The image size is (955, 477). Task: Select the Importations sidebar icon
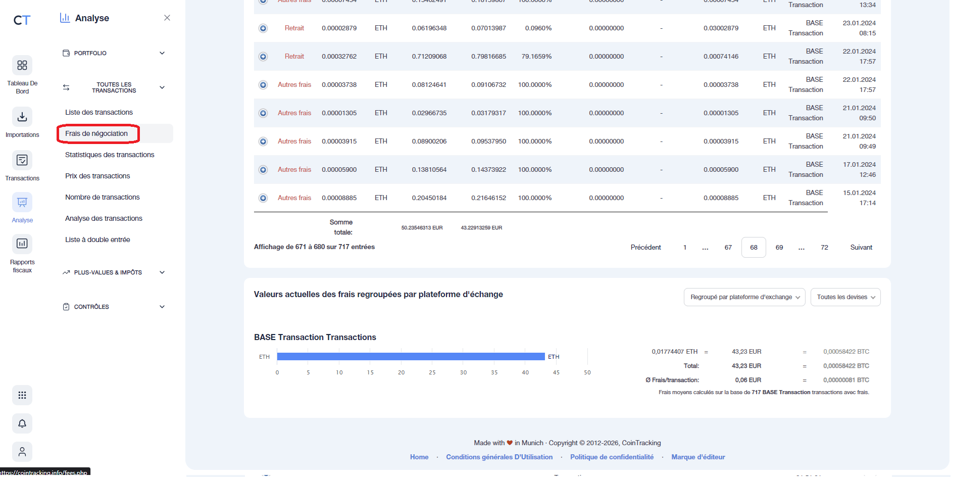click(x=22, y=117)
